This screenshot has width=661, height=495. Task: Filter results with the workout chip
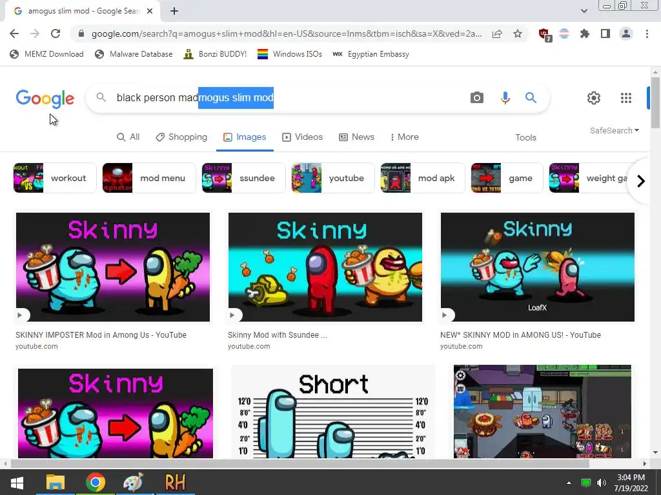55,178
